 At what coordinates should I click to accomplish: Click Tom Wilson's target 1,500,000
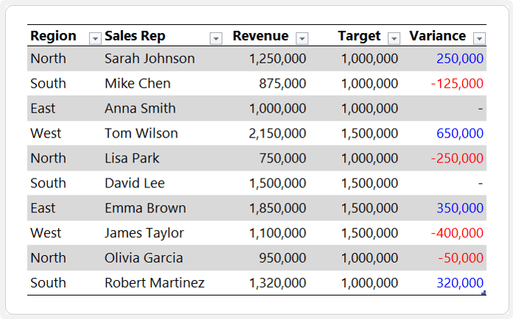(x=369, y=133)
